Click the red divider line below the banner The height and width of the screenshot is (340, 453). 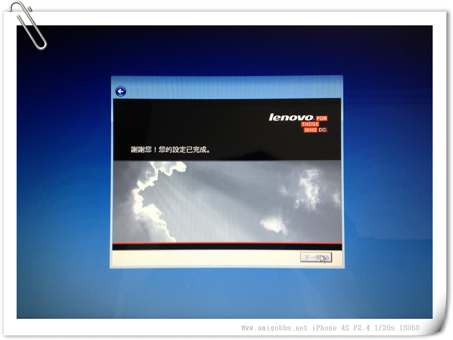pos(227,243)
